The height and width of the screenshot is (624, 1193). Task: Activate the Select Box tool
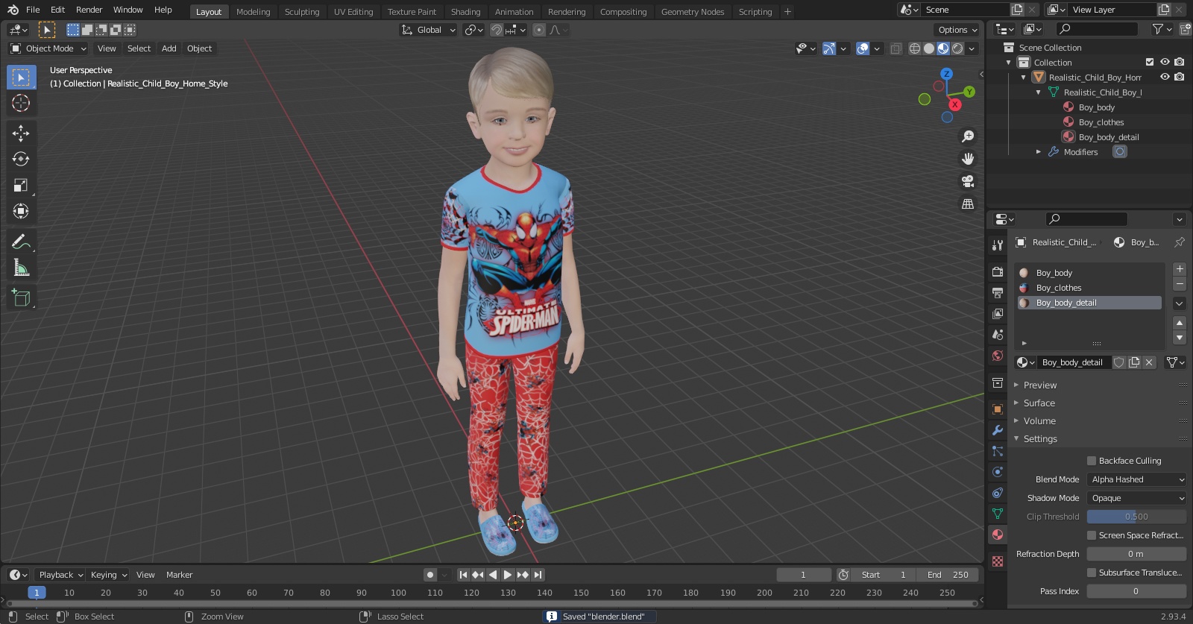[21, 77]
